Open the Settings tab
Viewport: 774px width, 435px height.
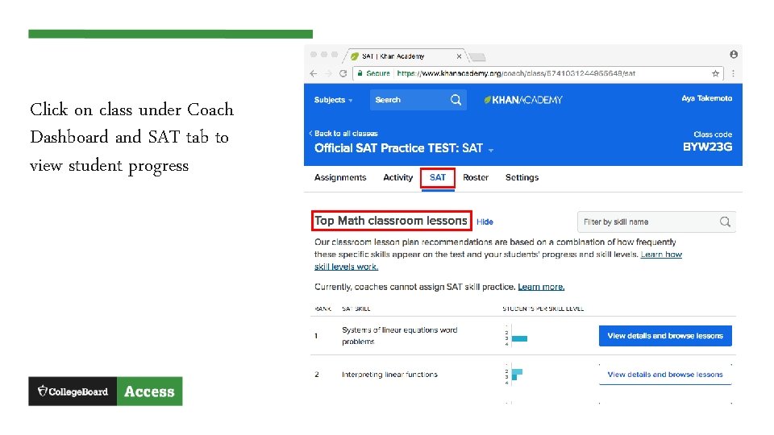coord(522,177)
